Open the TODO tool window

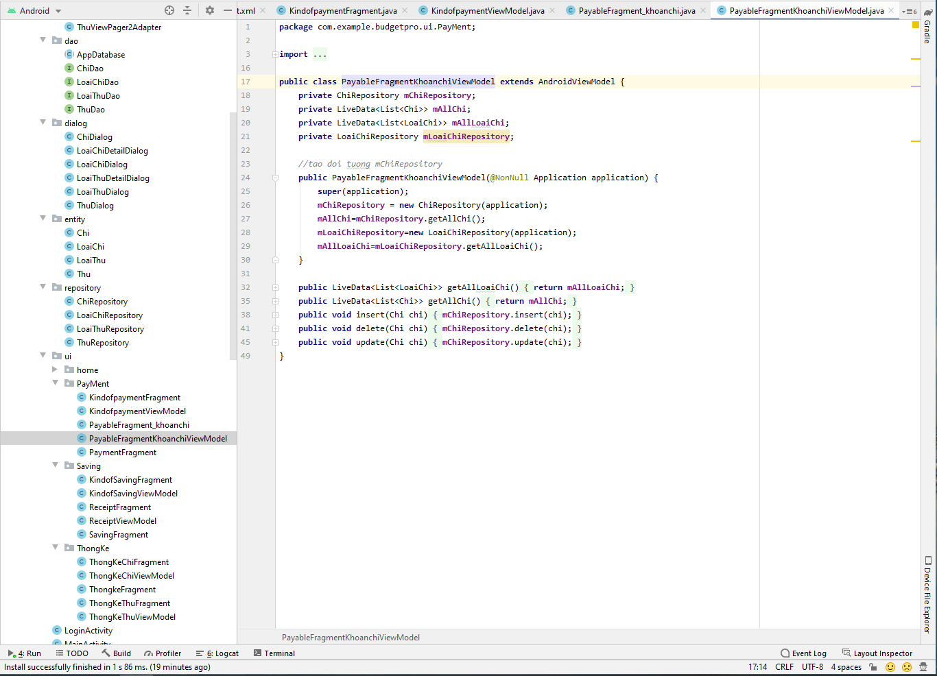pyautogui.click(x=72, y=653)
